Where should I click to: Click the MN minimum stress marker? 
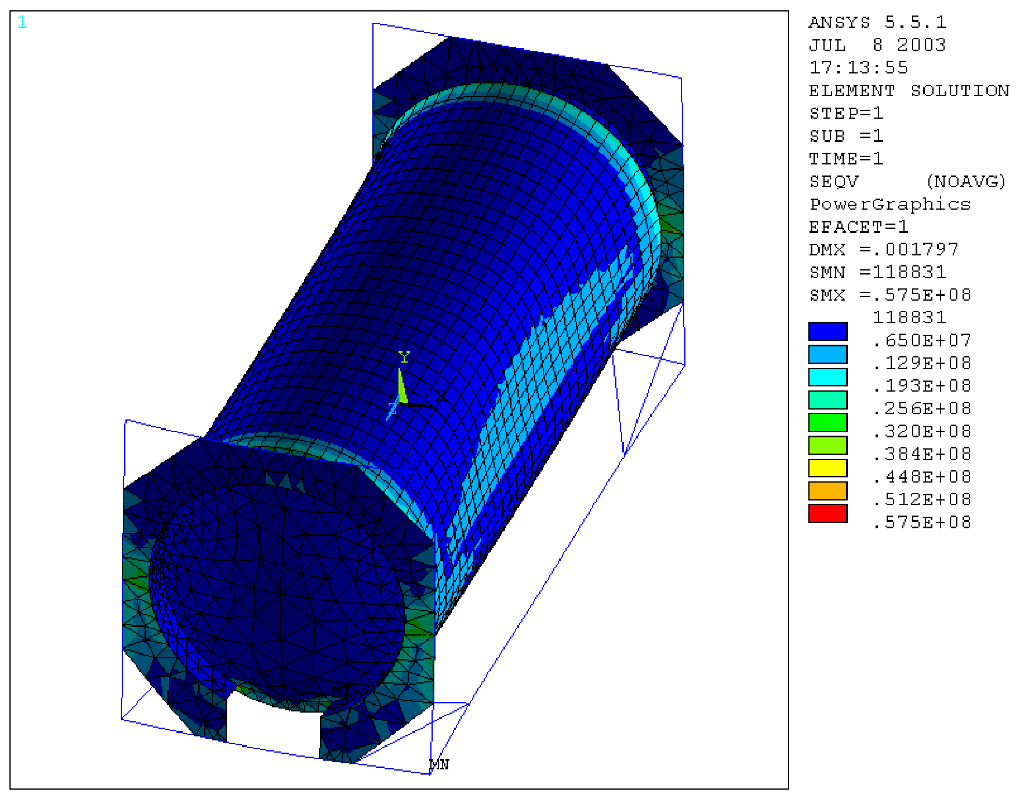tap(438, 764)
